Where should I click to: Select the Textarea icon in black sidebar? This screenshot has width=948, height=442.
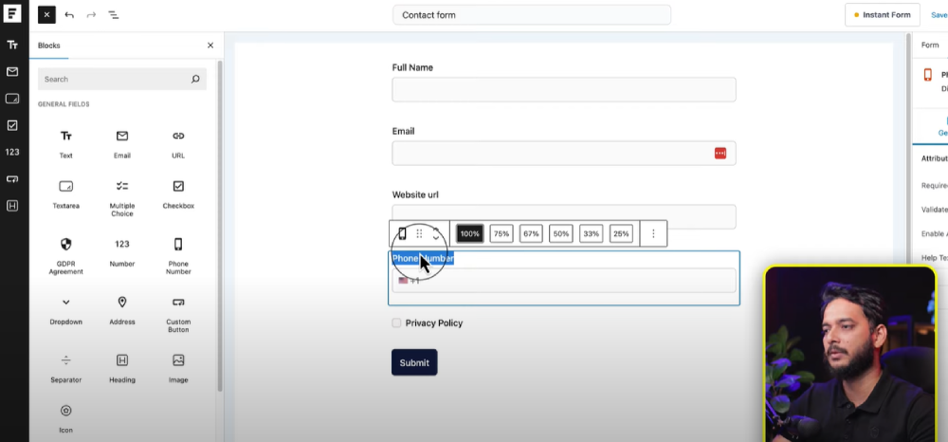[x=12, y=99]
